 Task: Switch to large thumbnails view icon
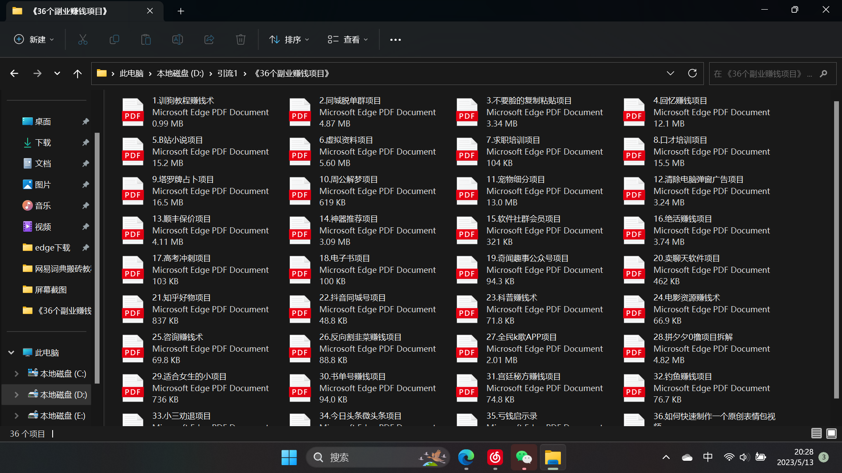coord(831,434)
